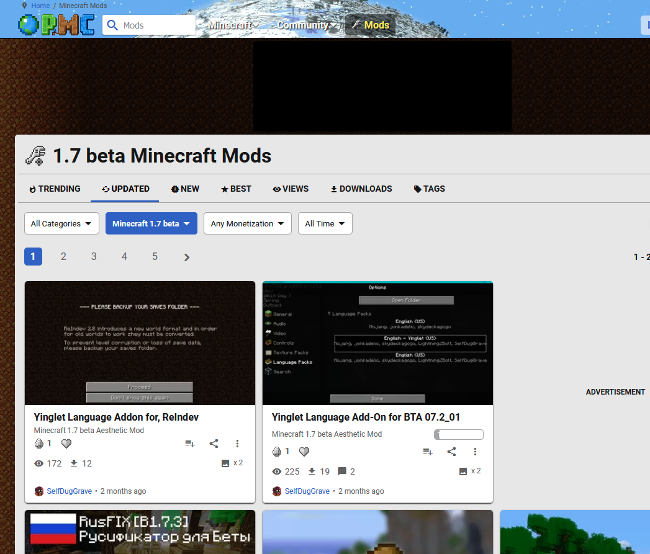
Task: Go to Home breadcrumb link
Action: tap(40, 6)
